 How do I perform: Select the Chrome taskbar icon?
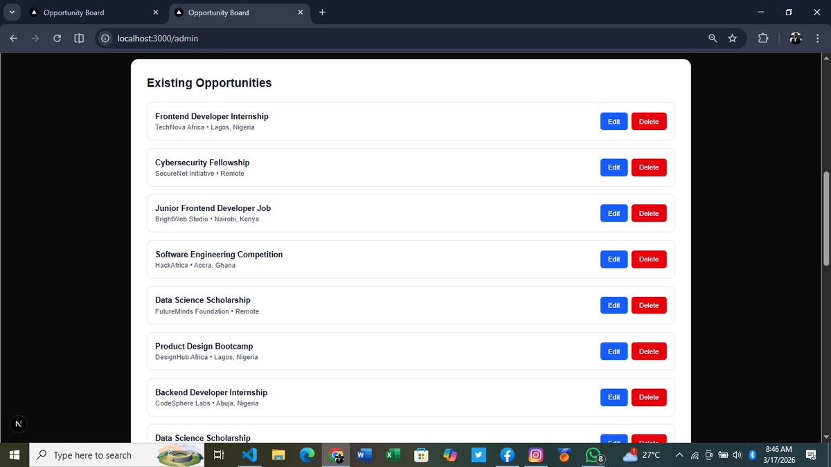coord(336,455)
